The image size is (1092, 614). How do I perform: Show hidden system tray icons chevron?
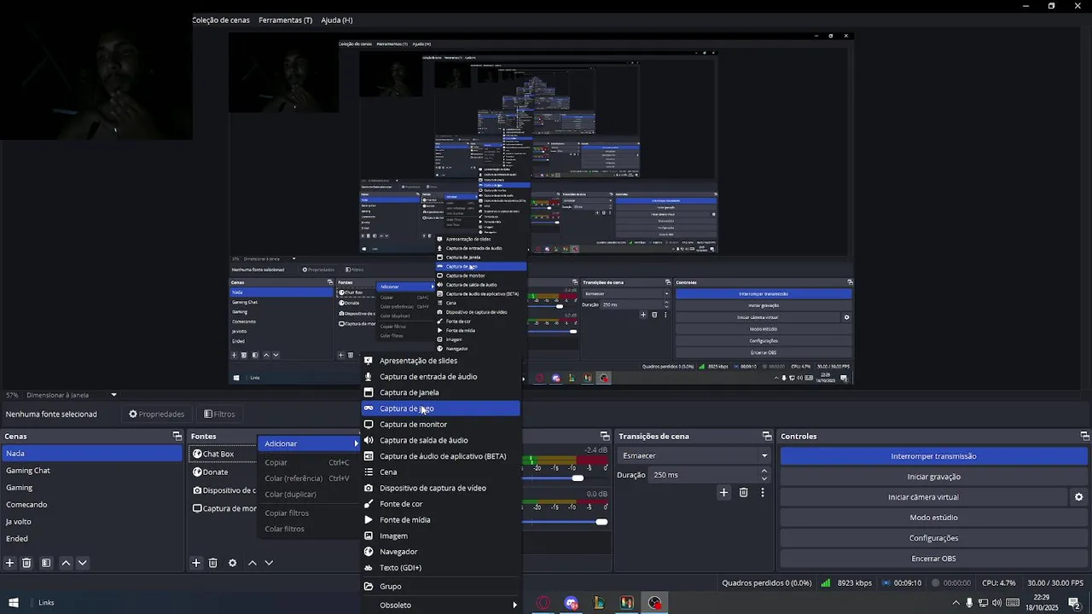click(x=955, y=603)
